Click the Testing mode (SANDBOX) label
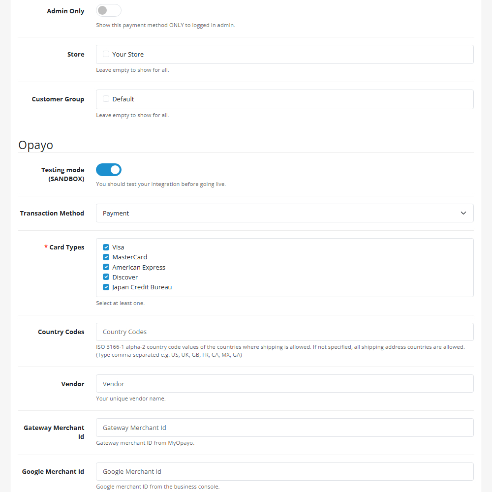The height and width of the screenshot is (492, 492). [x=62, y=174]
